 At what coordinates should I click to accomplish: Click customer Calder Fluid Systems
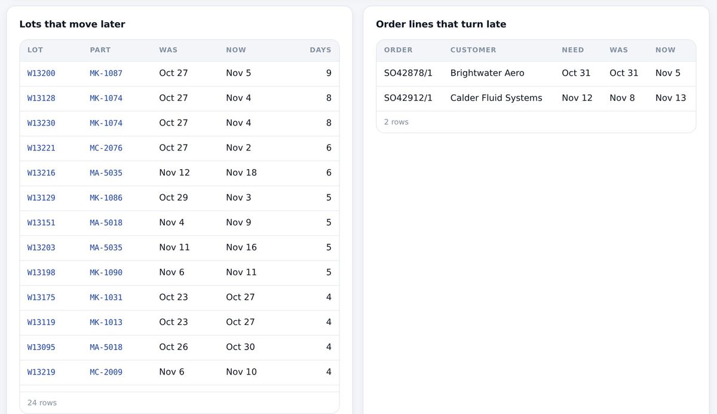point(496,98)
